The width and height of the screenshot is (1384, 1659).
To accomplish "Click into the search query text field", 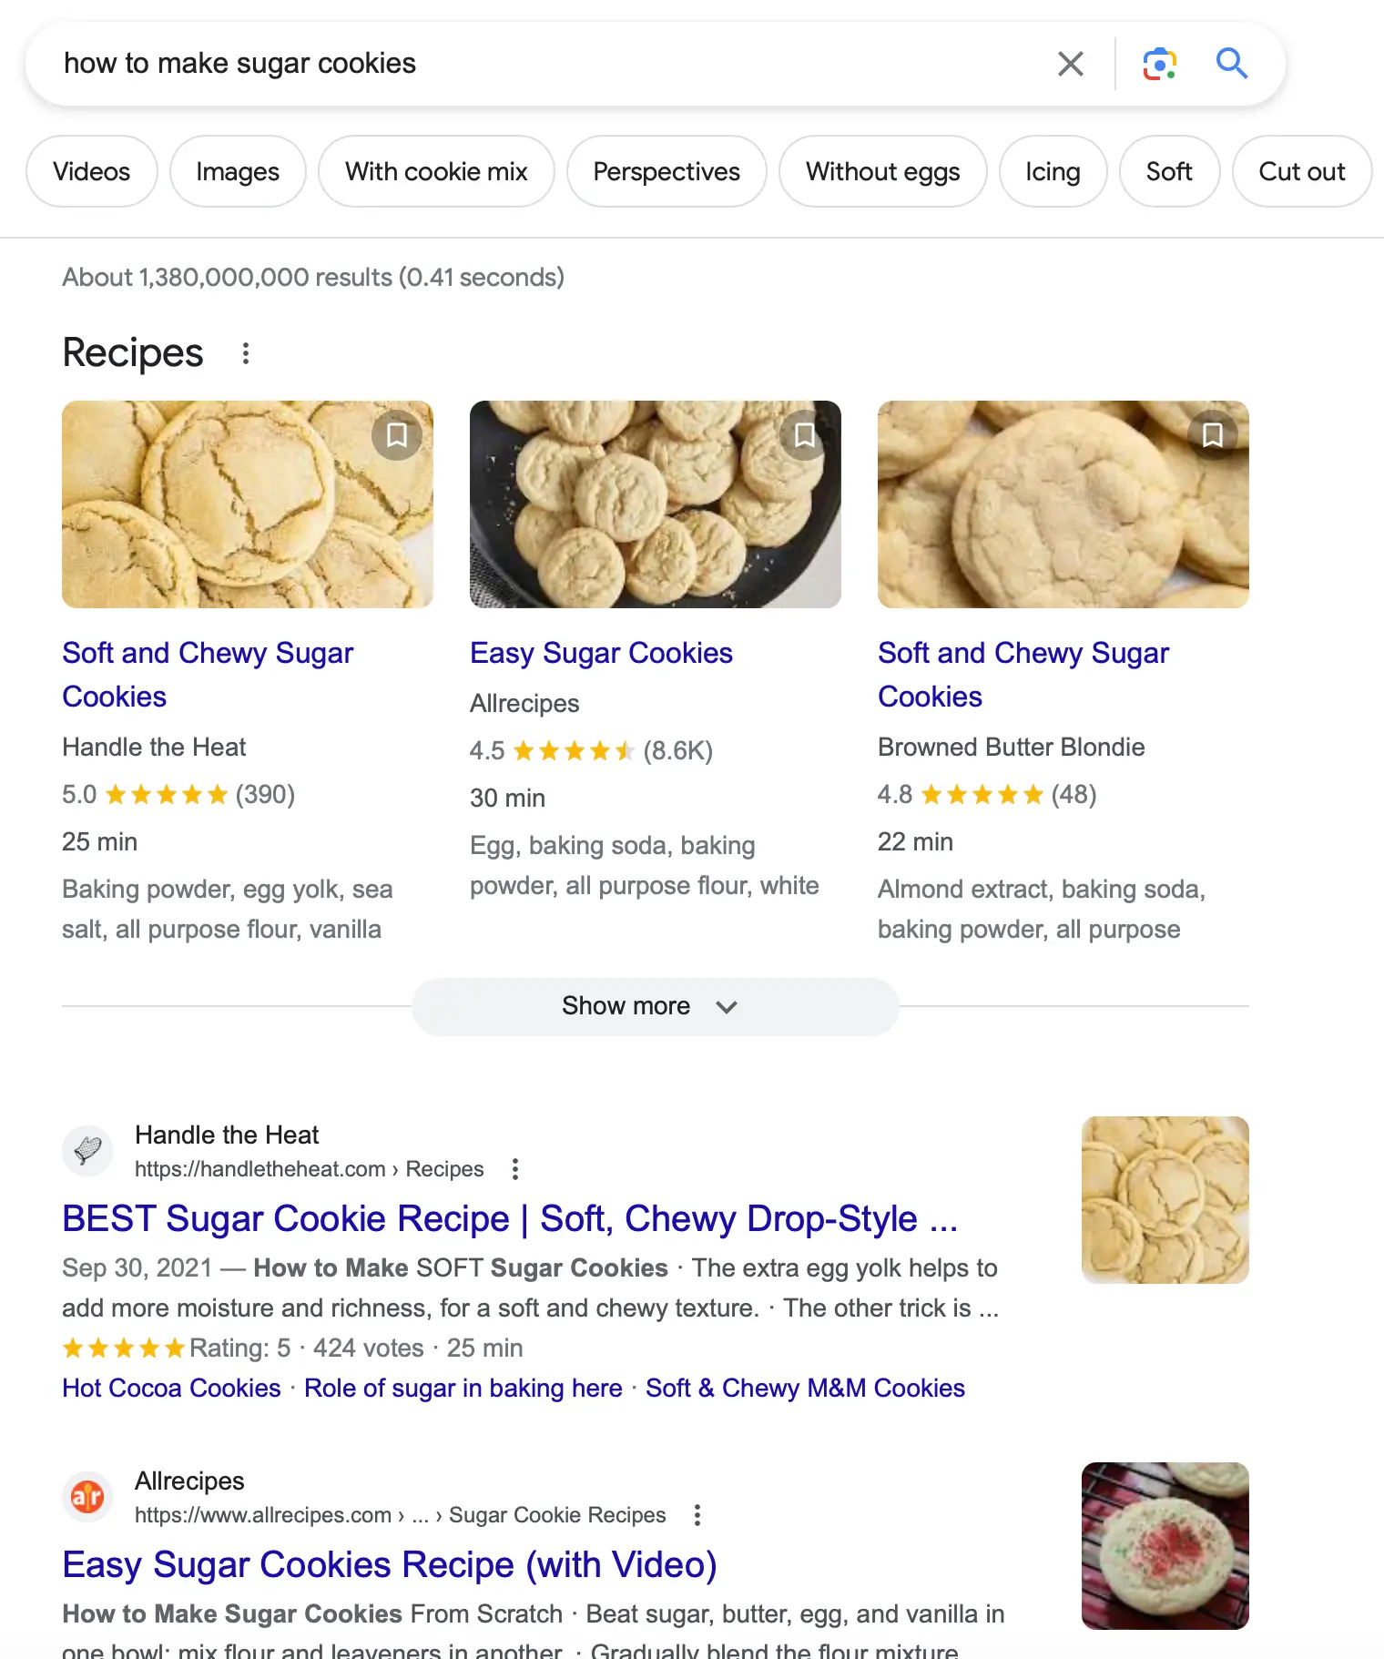I will coord(546,64).
